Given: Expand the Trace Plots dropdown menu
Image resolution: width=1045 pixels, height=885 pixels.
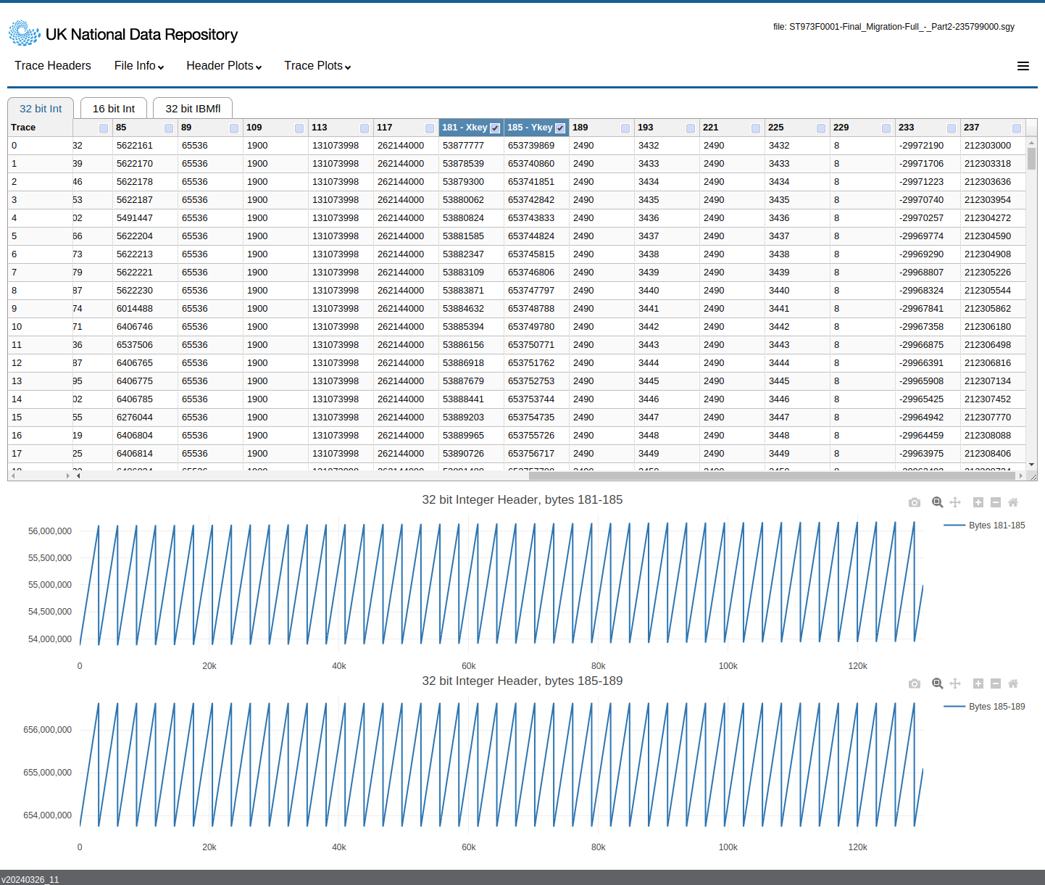Looking at the screenshot, I should [x=317, y=66].
